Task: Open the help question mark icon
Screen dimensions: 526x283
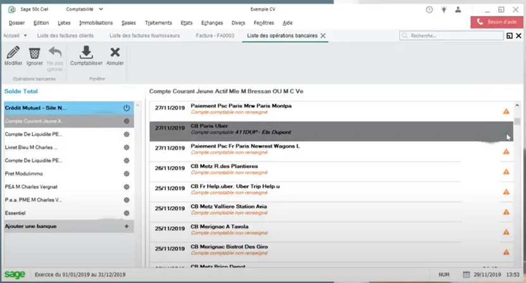Action: coord(429,9)
